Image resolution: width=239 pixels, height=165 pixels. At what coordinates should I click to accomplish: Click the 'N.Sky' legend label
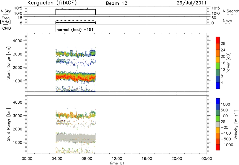pyautogui.click(x=6, y=11)
